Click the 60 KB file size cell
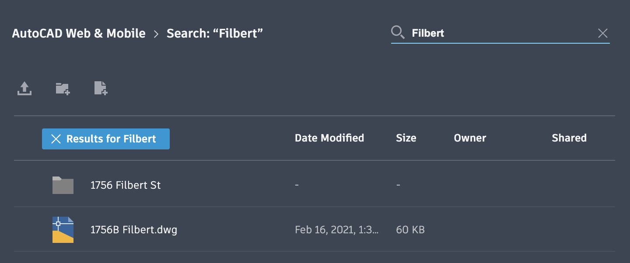Viewport: 630px width, 263px height. 410,229
